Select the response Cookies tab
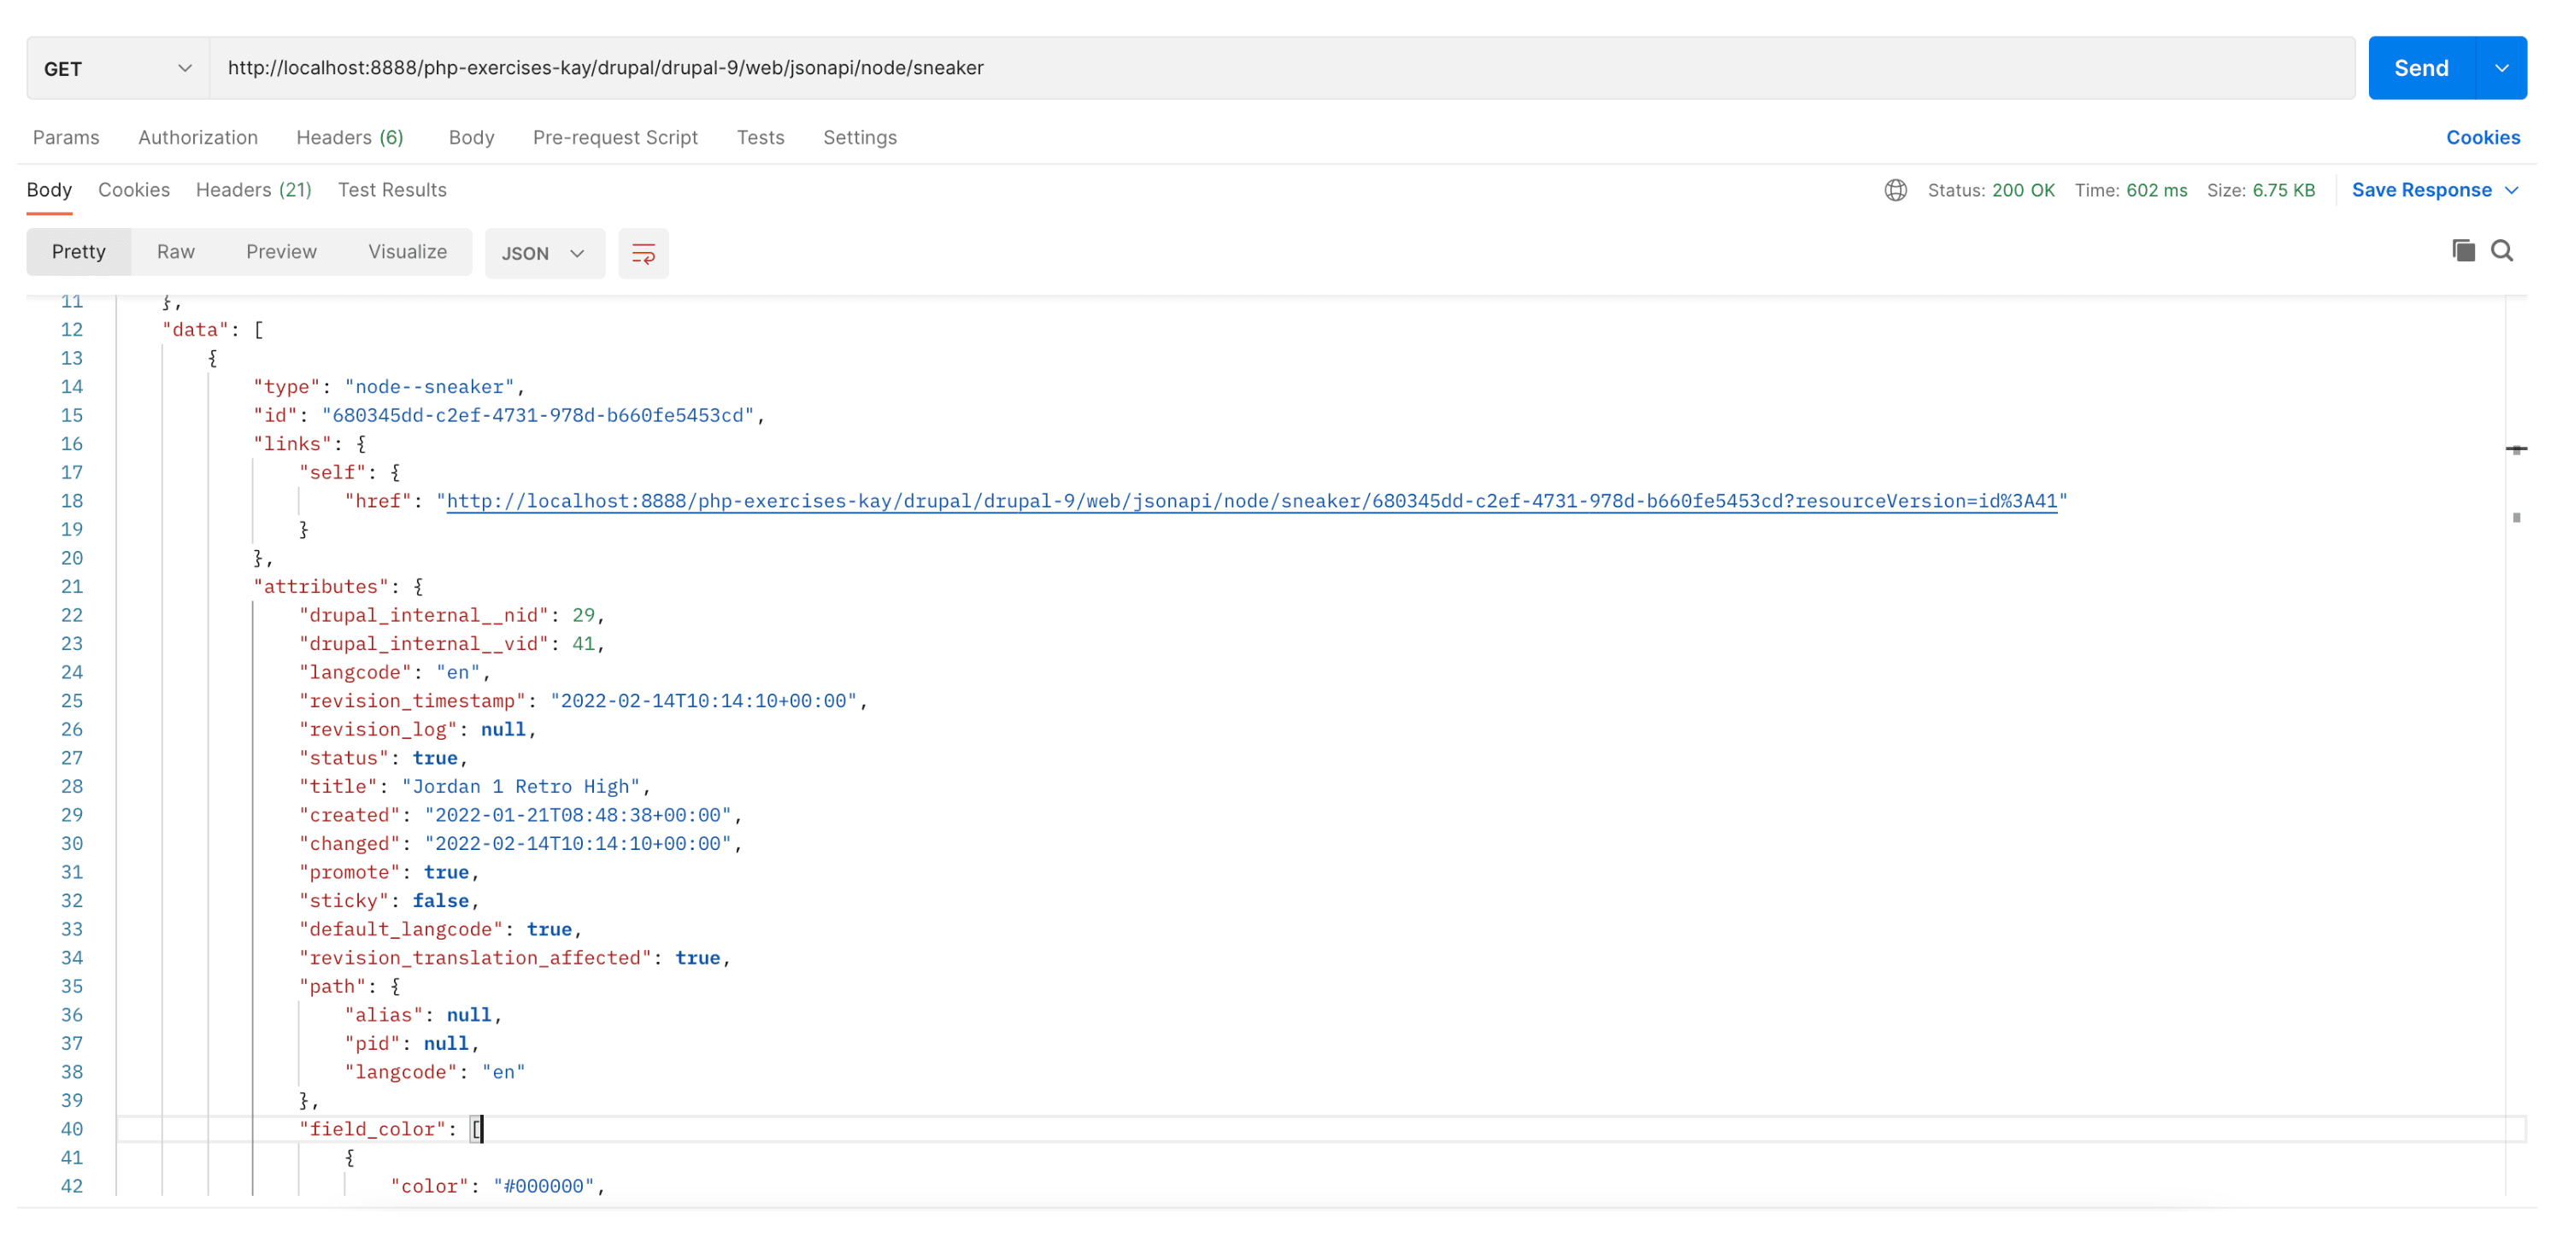 pos(133,190)
